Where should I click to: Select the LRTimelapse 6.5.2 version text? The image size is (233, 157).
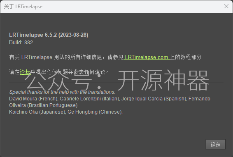[x=49, y=35]
